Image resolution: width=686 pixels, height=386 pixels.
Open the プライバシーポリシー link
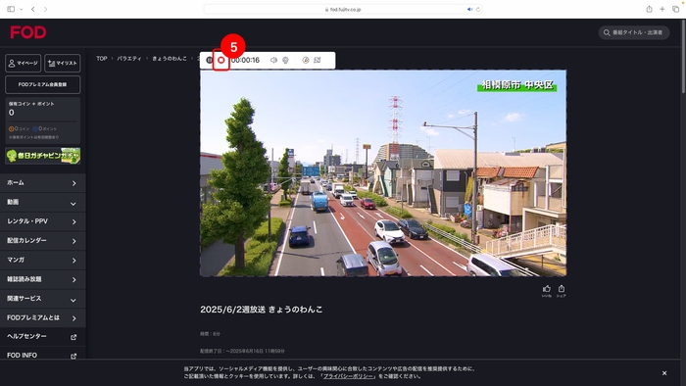[x=348, y=376]
